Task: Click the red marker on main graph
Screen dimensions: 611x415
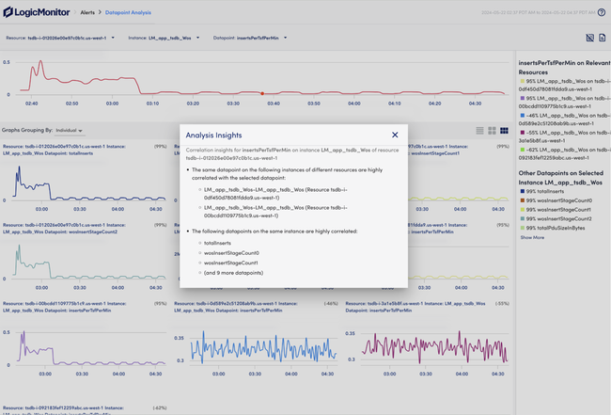Action: tap(262, 93)
